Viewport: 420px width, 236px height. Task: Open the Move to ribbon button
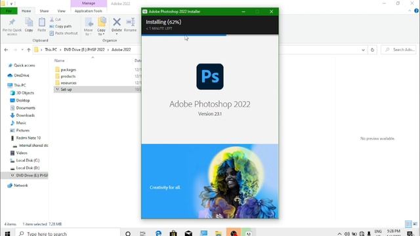pyautogui.click(x=89, y=26)
